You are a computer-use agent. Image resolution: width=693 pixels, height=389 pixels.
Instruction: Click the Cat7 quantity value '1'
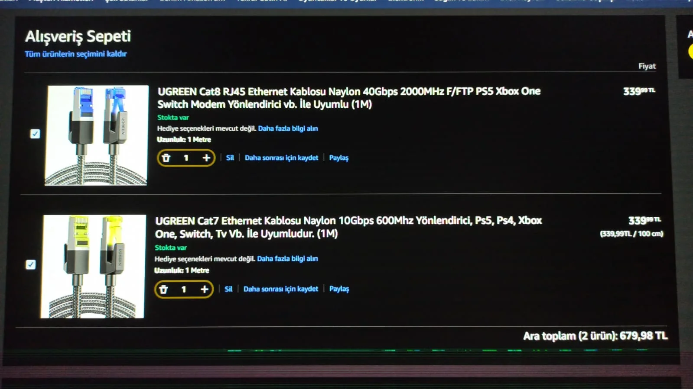tap(184, 289)
